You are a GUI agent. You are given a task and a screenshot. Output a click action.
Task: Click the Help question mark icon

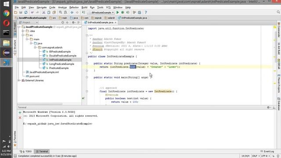146,12
